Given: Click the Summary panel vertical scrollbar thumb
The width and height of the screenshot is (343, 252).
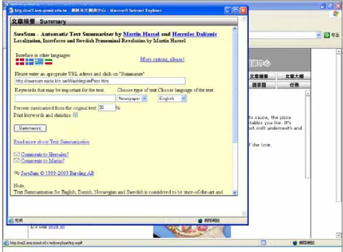Looking at the screenshot, I should pos(235,87).
